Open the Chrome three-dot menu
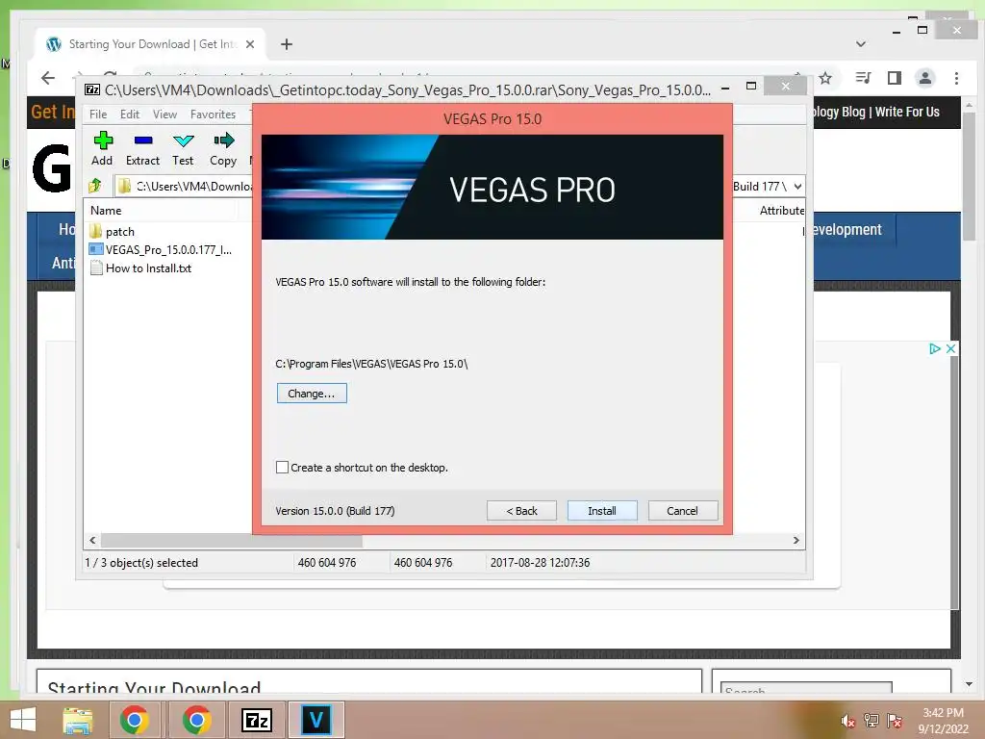The image size is (985, 739). pyautogui.click(x=956, y=78)
